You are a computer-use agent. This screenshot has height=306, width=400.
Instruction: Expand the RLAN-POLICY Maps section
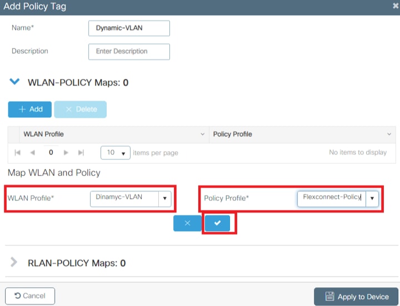pyautogui.click(x=15, y=262)
